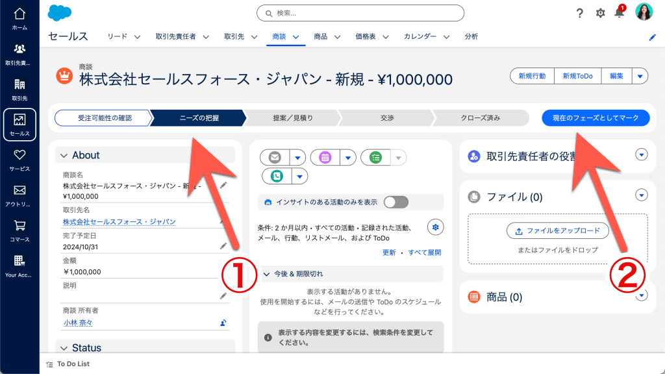Collapse the 今後 & 期限切れ section
This screenshot has width=665, height=374.
coord(266,275)
